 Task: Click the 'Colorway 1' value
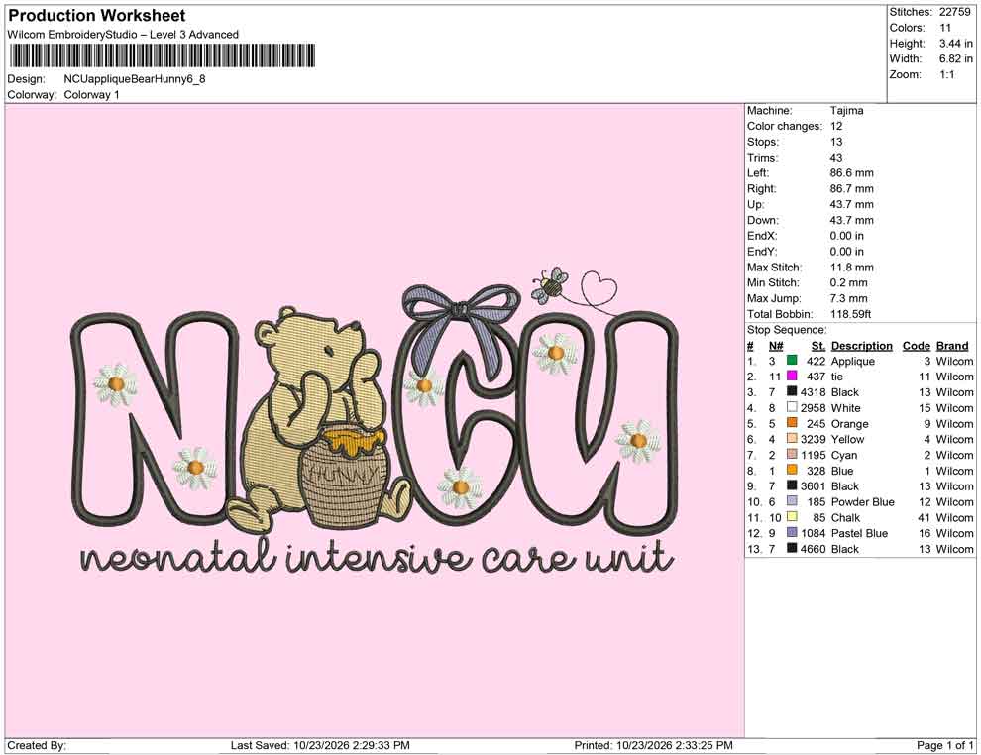91,95
